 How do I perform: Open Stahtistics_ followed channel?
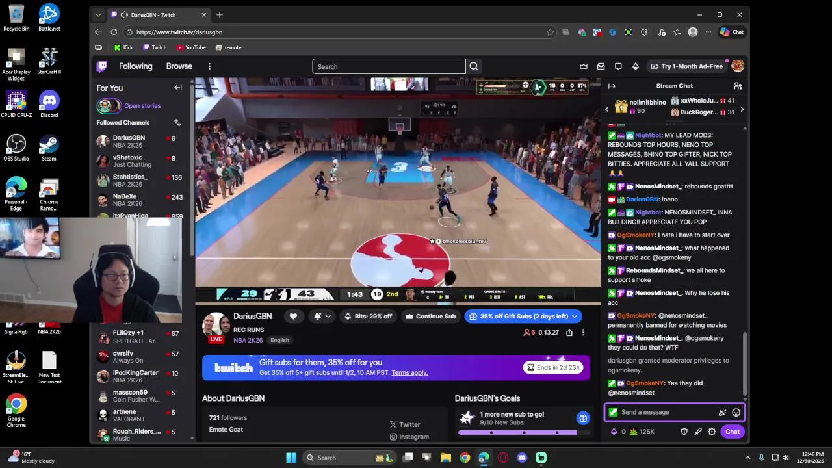point(139,181)
